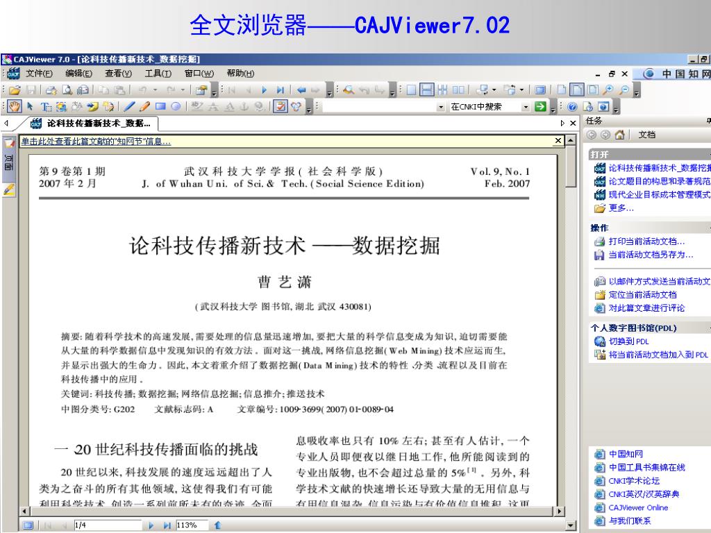Click the OCR text recognition tool
711x533 pixels.
77,106
